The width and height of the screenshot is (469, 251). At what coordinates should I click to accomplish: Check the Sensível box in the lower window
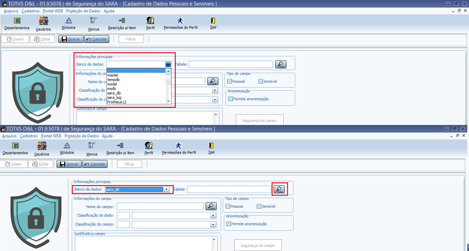tap(259, 206)
